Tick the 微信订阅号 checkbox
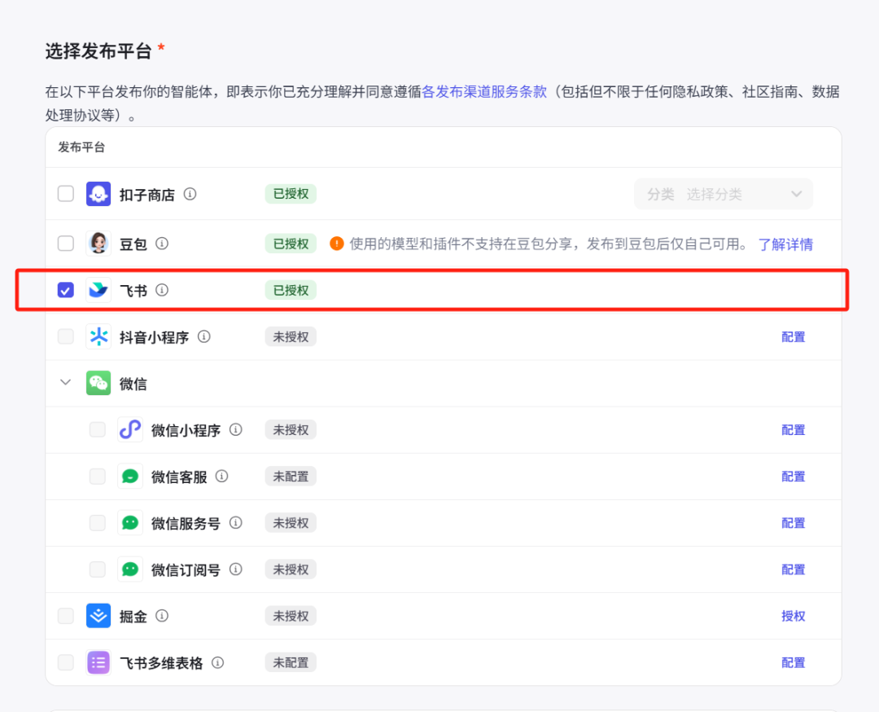The height and width of the screenshot is (712, 879). (x=98, y=569)
